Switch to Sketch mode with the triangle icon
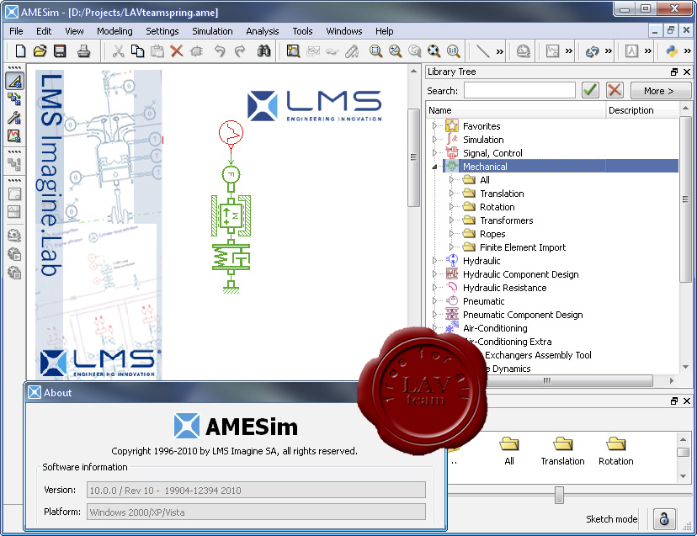Image resolution: width=697 pixels, height=536 pixels. coord(14,82)
